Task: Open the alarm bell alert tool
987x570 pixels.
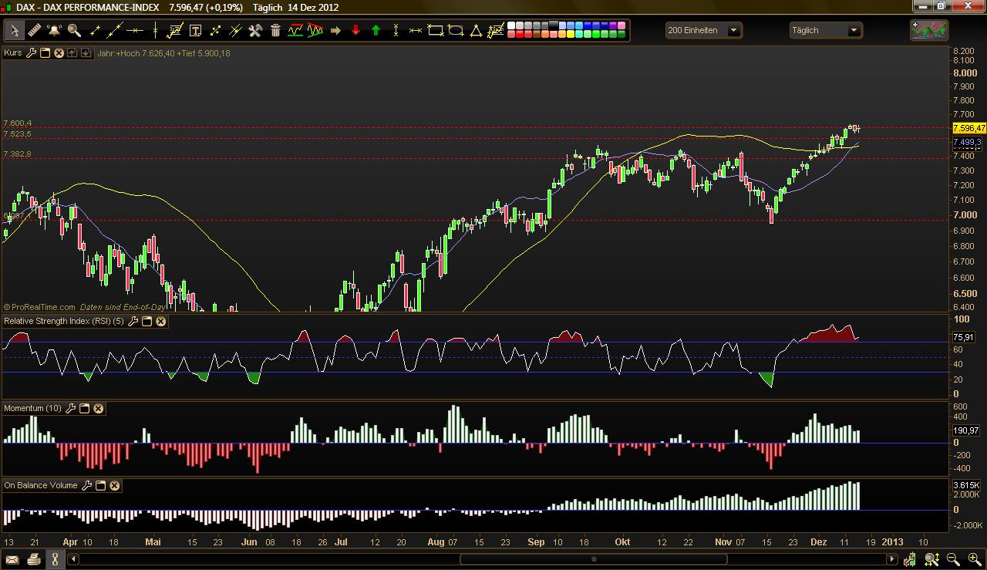Action: point(54,31)
